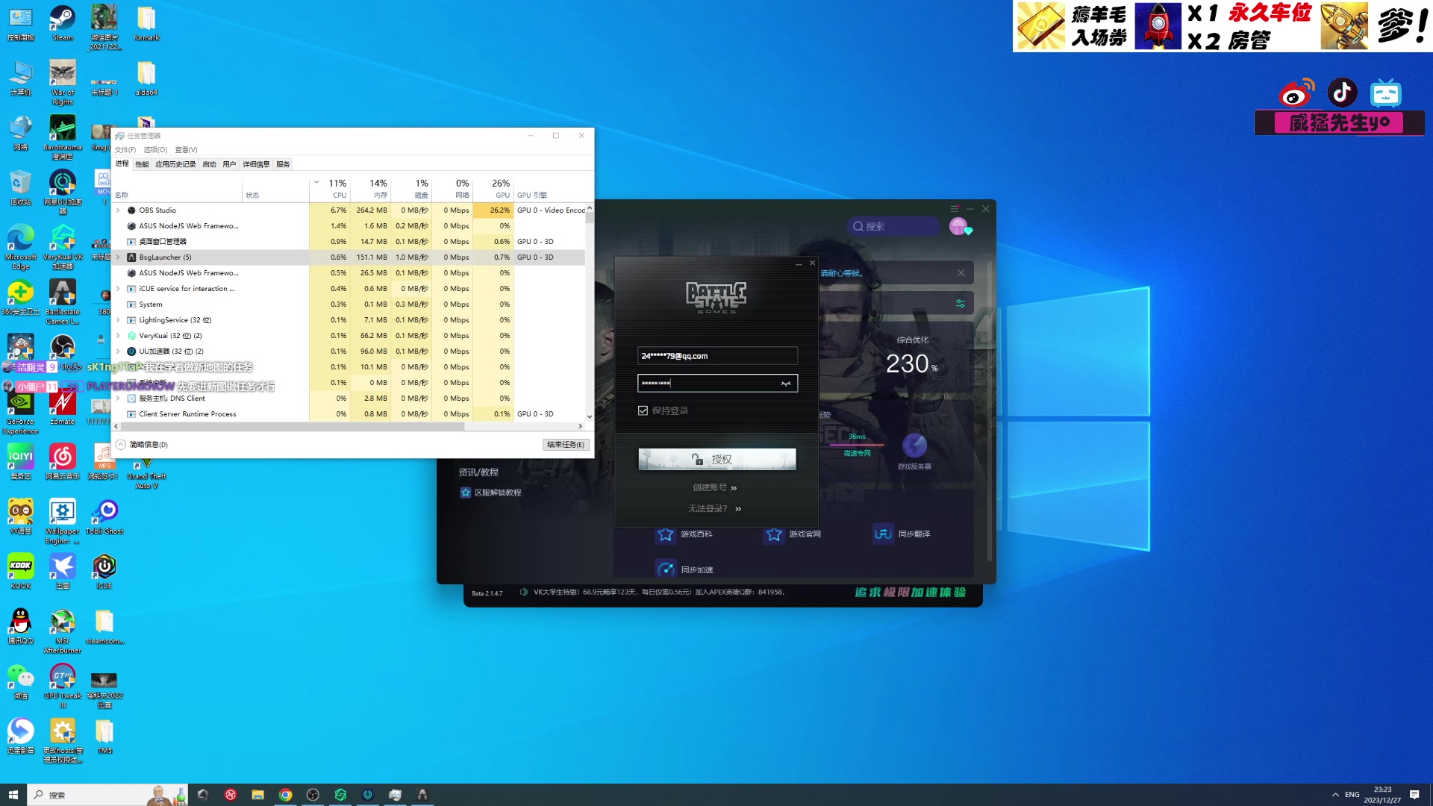
Task: Click the email input field
Action: tap(718, 356)
